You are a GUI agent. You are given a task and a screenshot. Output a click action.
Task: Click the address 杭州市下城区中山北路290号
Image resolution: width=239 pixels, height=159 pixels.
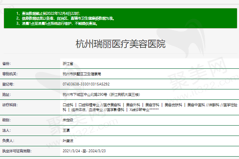(85, 95)
